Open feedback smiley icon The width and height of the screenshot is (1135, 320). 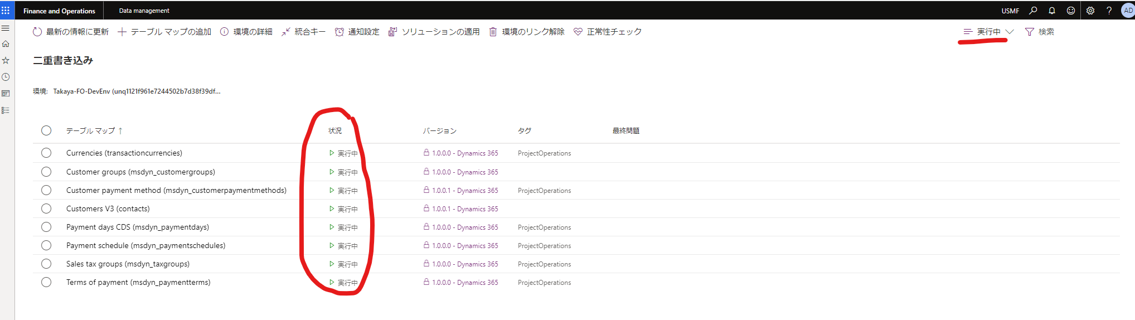pyautogui.click(x=1071, y=11)
